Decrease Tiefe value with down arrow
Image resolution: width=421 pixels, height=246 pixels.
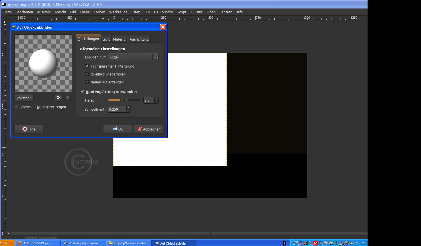pyautogui.click(x=156, y=102)
